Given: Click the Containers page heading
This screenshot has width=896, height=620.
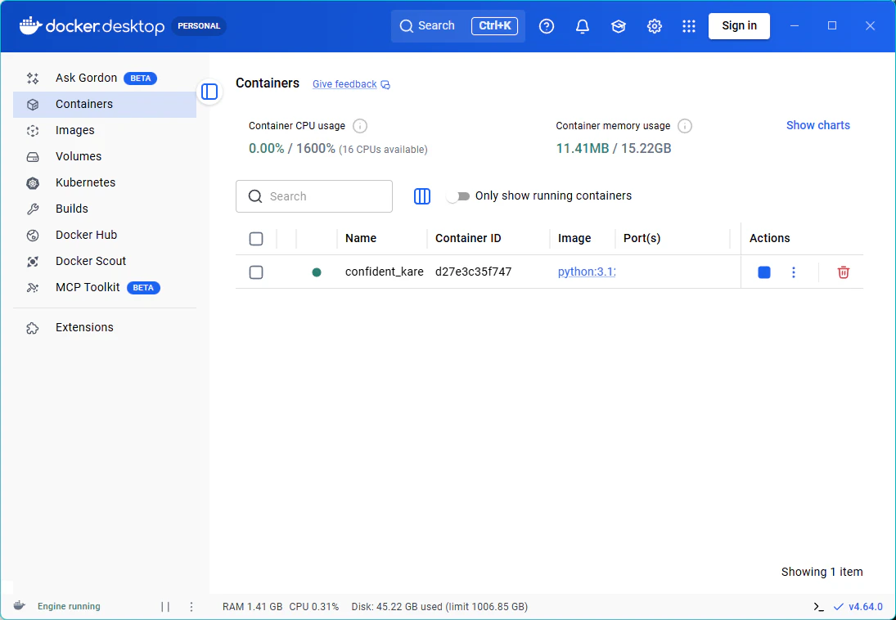Looking at the screenshot, I should pyautogui.click(x=268, y=83).
